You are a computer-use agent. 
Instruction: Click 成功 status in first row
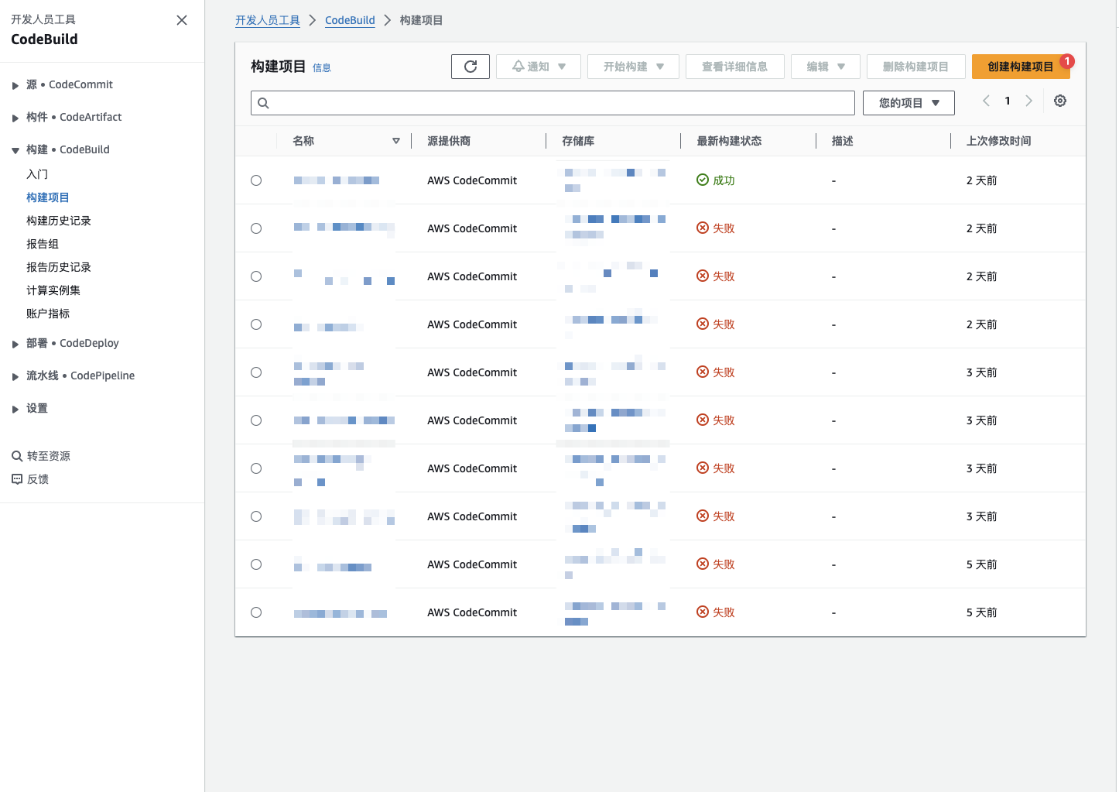coord(724,180)
